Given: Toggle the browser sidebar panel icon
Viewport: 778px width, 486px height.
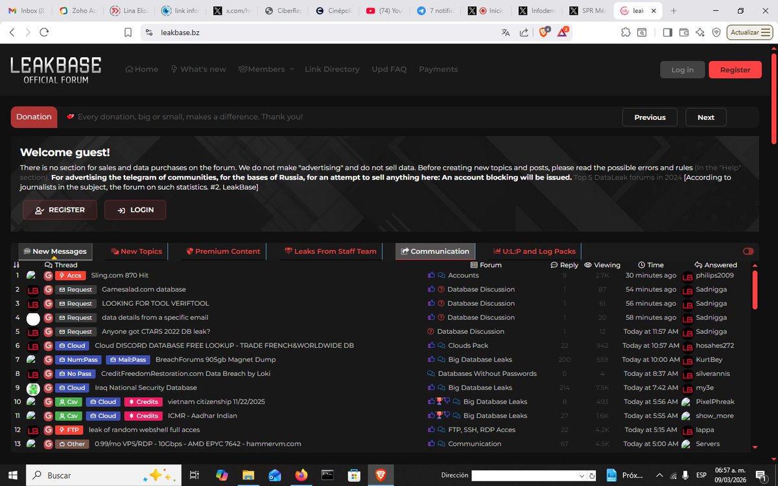Looking at the screenshot, I should tap(668, 32).
